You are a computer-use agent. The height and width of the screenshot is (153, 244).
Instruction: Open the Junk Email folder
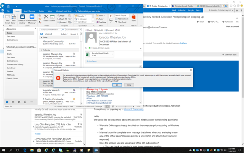pyautogui.click(x=11, y=68)
